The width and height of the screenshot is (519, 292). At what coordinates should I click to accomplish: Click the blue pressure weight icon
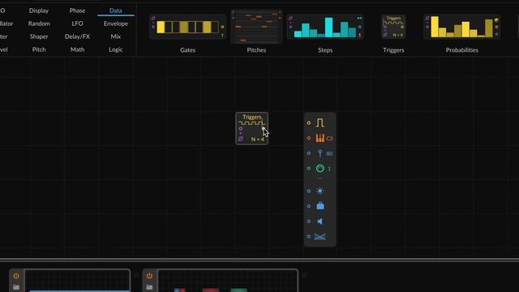[x=320, y=206]
